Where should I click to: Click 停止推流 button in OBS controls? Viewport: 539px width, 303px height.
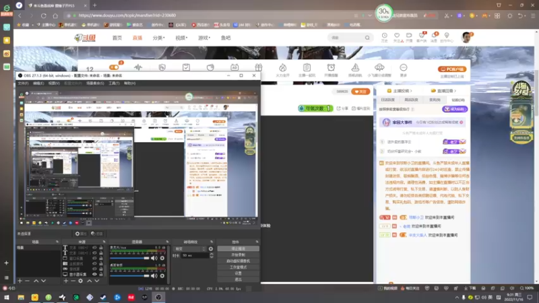(239, 248)
